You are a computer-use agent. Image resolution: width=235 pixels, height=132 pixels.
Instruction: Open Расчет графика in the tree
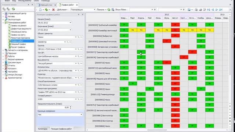coord(18,47)
